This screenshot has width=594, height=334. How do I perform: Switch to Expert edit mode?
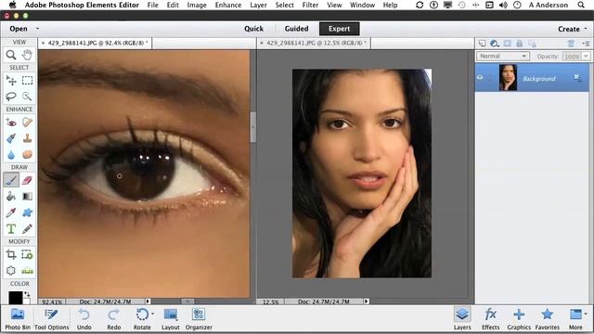click(x=339, y=29)
